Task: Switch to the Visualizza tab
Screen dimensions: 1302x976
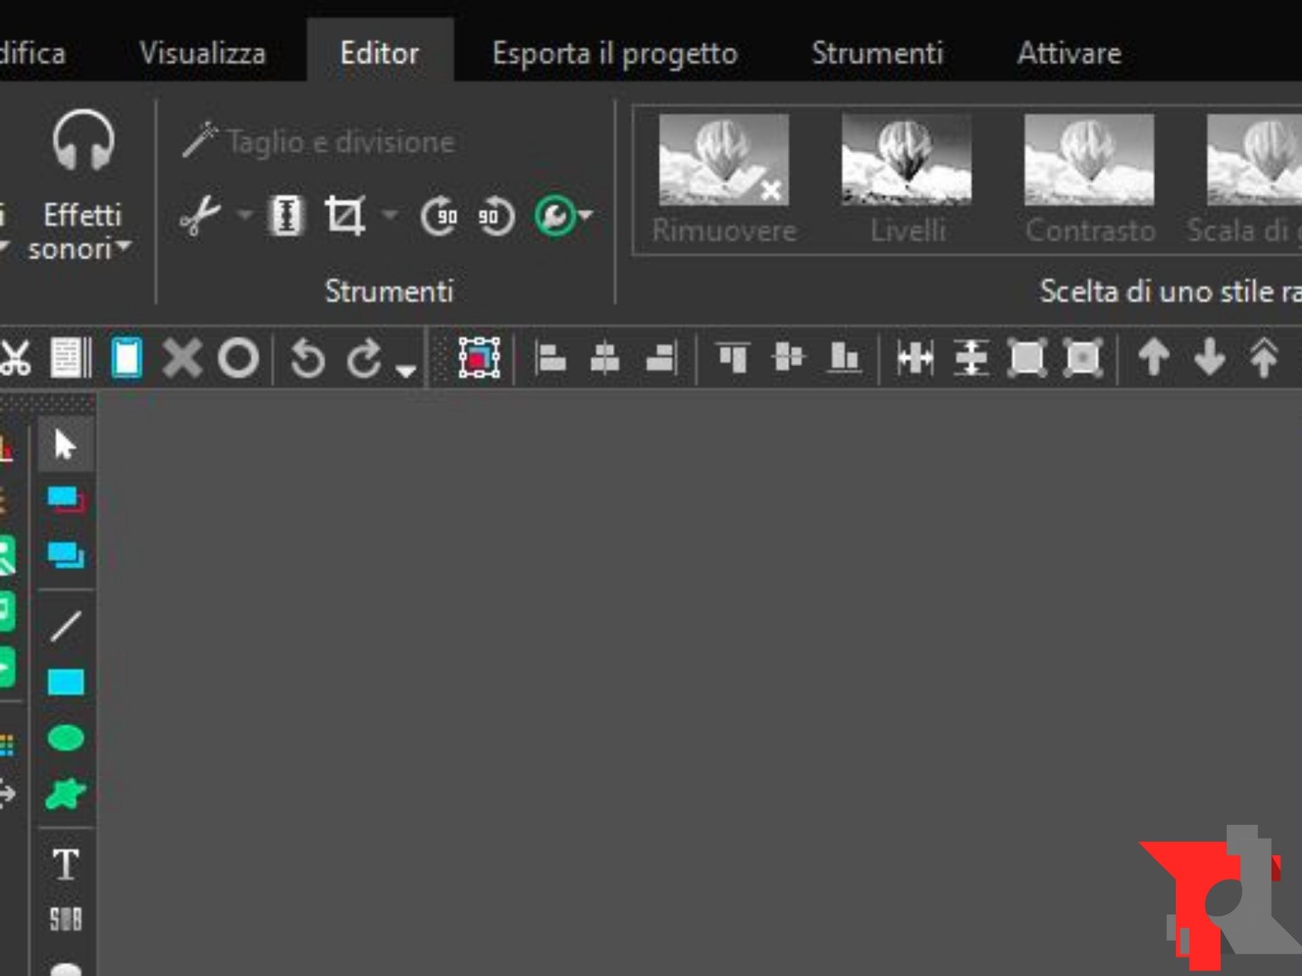Action: pyautogui.click(x=202, y=53)
